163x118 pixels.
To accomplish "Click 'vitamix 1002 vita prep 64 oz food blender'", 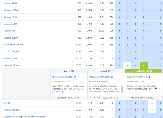I will click(x=24, y=117).
